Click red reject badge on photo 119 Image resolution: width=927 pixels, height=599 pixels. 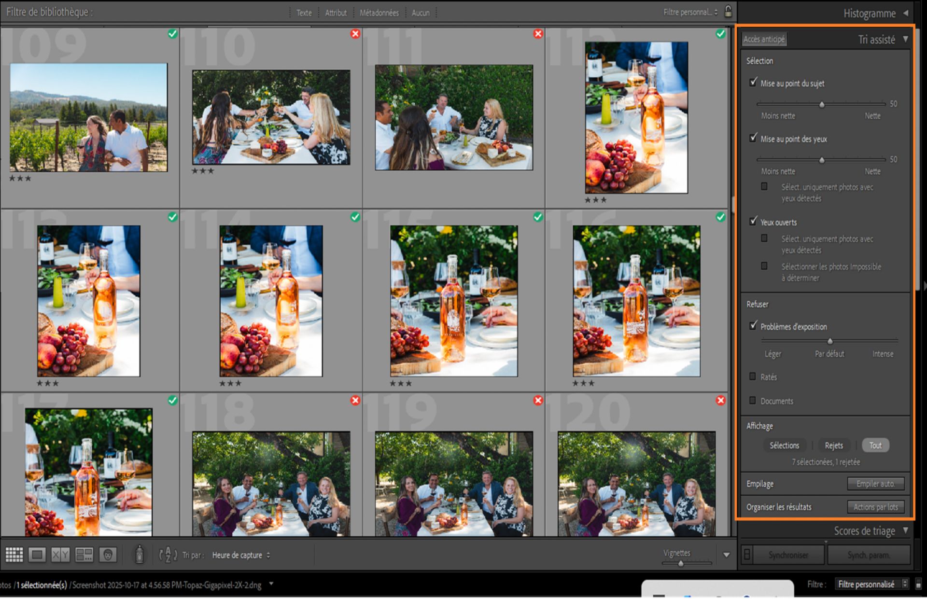pos(538,400)
